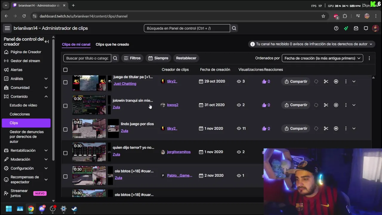Open Discord from the taskbar
This screenshot has height=215, width=382.
42,208
